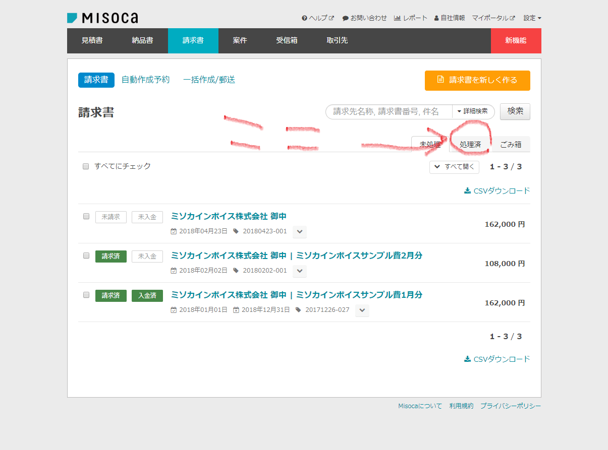Go to the 見積書 tab

[x=92, y=41]
